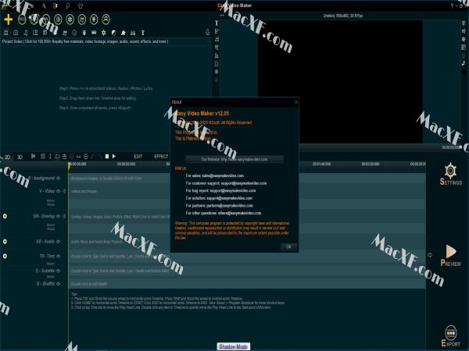Open the EFFECT menu

point(161,157)
